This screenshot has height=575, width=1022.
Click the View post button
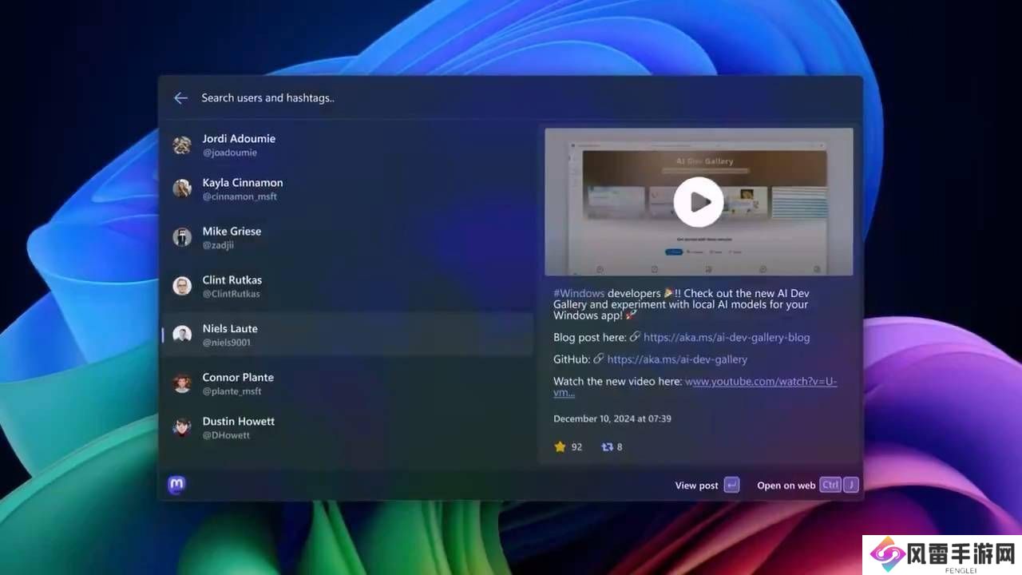click(707, 485)
